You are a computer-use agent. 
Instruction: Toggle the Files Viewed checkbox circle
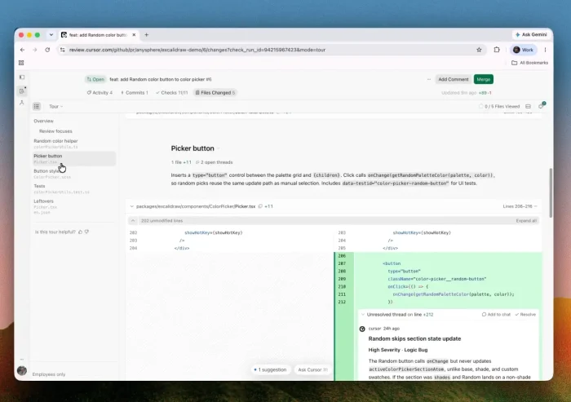pyautogui.click(x=480, y=106)
